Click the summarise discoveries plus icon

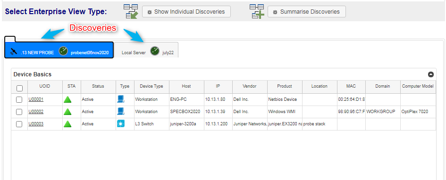(257, 12)
